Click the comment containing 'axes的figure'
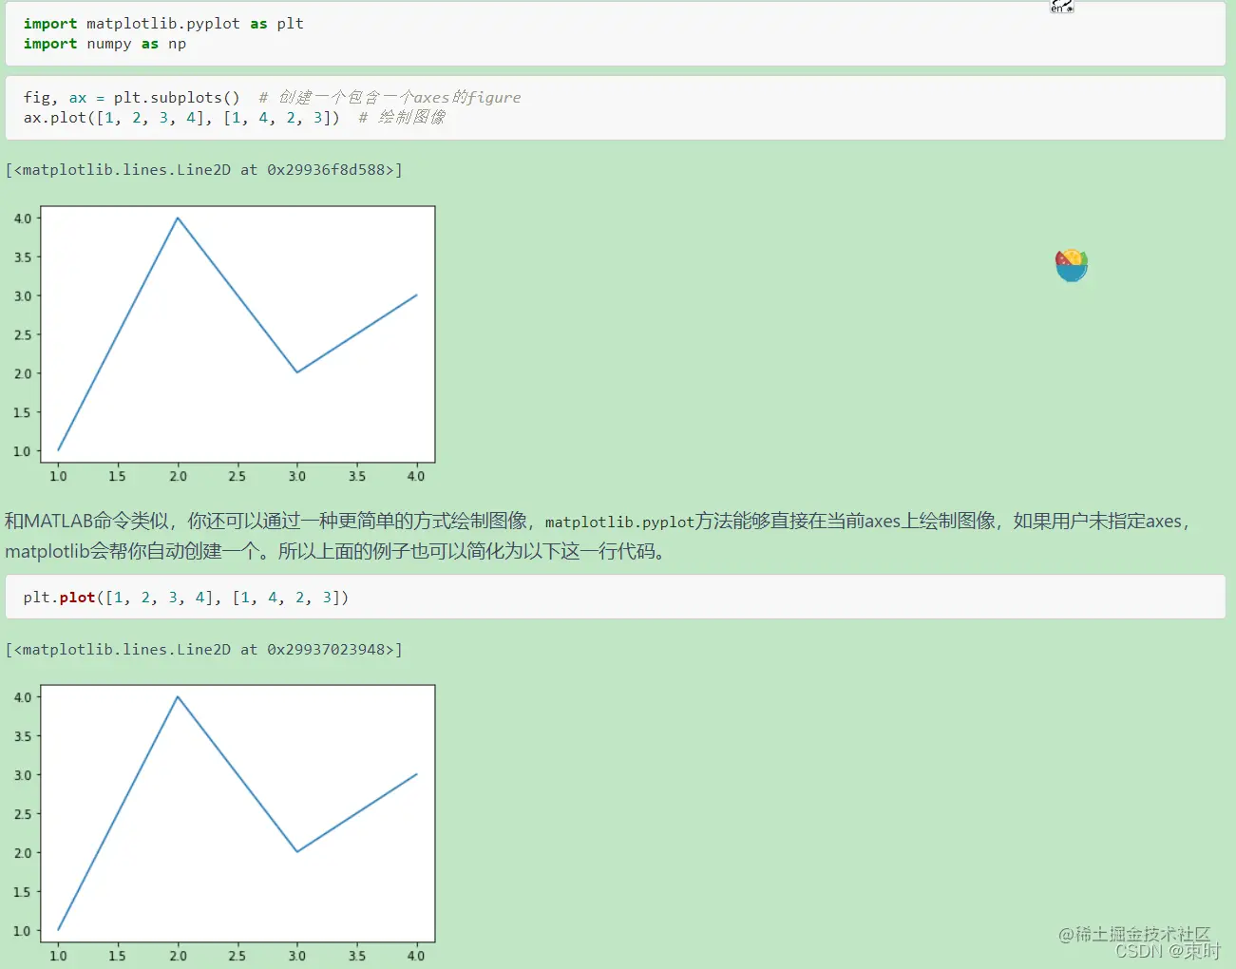Screen dimensions: 1236x969 [390, 97]
